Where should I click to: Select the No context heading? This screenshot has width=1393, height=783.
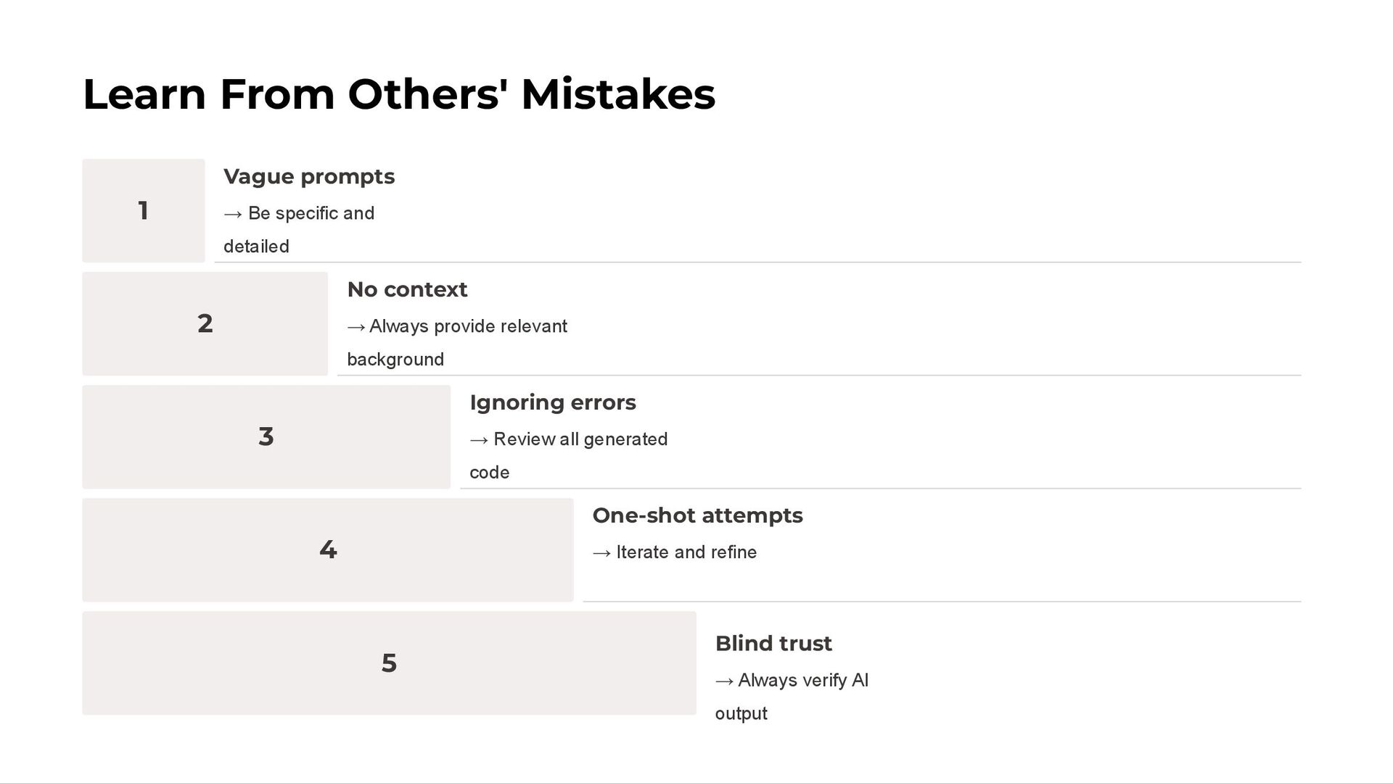click(x=407, y=290)
